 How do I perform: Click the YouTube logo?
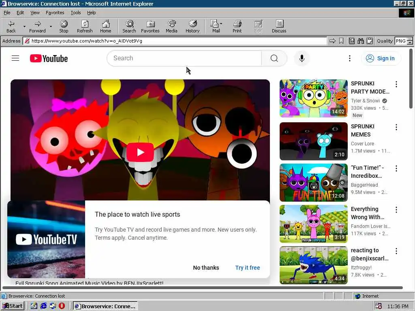(x=49, y=58)
